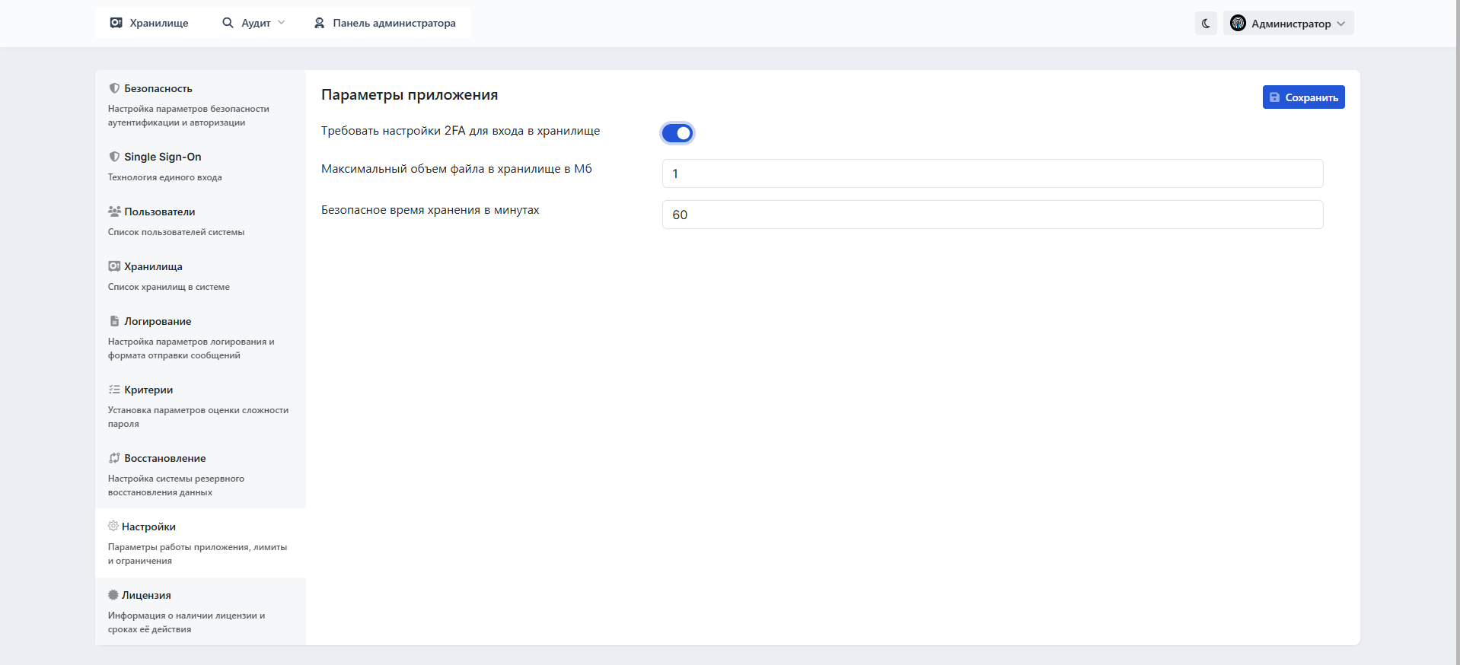Switch to dark mode with moon icon
The width and height of the screenshot is (1460, 665).
pos(1206,24)
